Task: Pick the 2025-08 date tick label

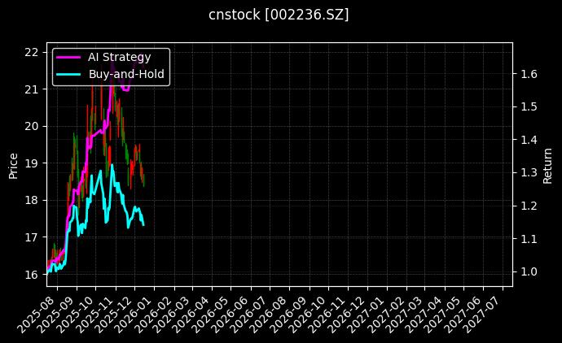Action: [42, 313]
